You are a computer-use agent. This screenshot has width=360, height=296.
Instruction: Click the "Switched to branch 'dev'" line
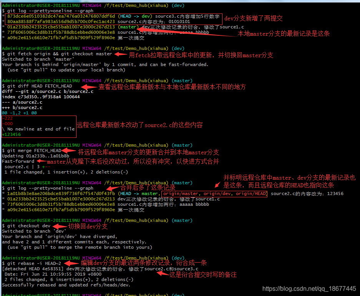(34, 231)
